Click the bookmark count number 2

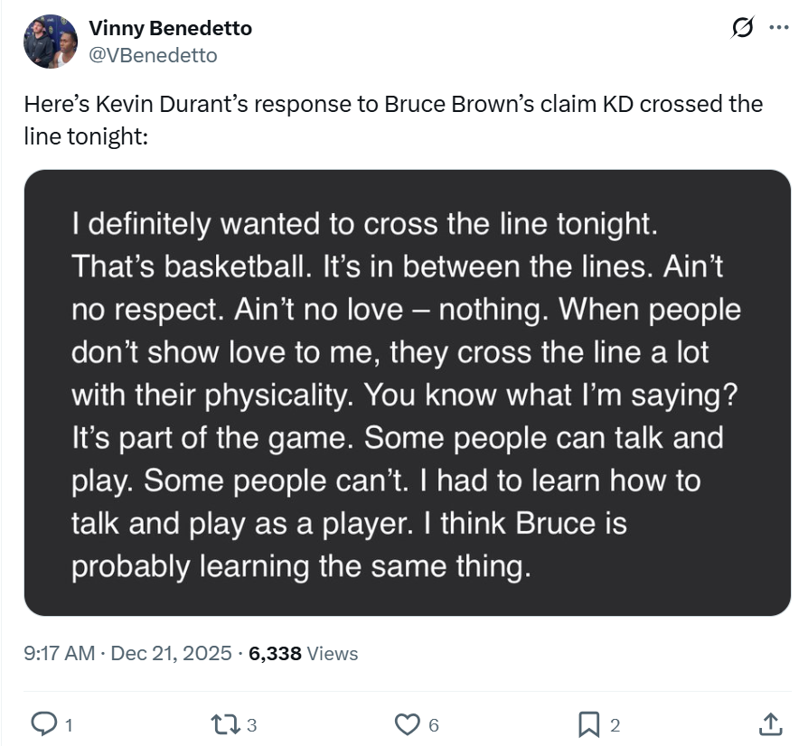point(615,724)
